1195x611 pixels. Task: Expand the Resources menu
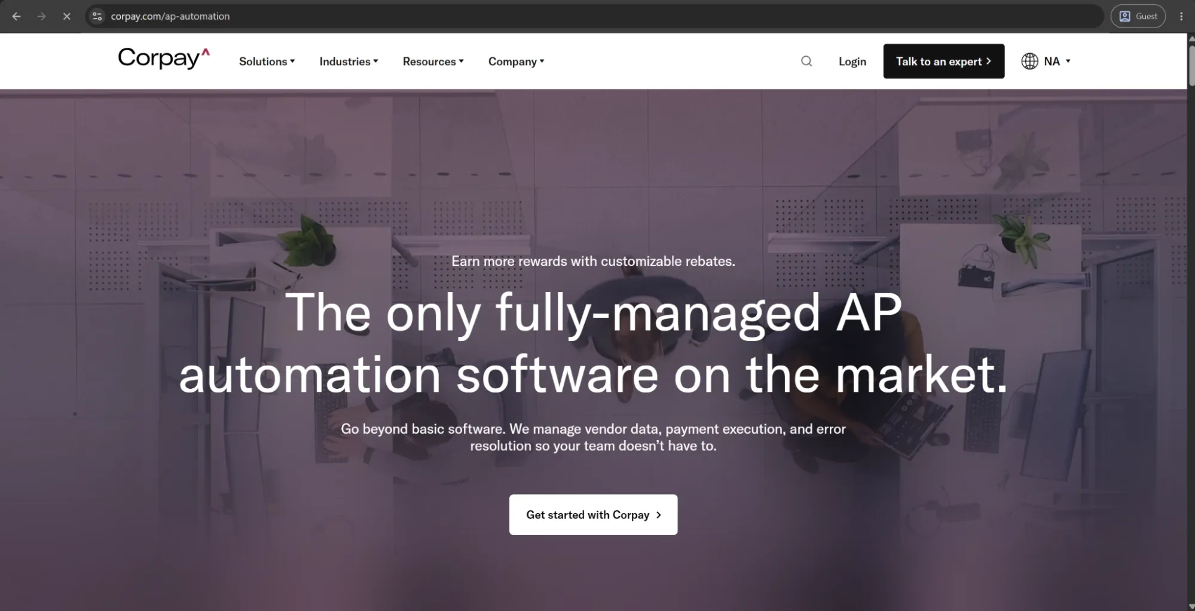(x=433, y=62)
